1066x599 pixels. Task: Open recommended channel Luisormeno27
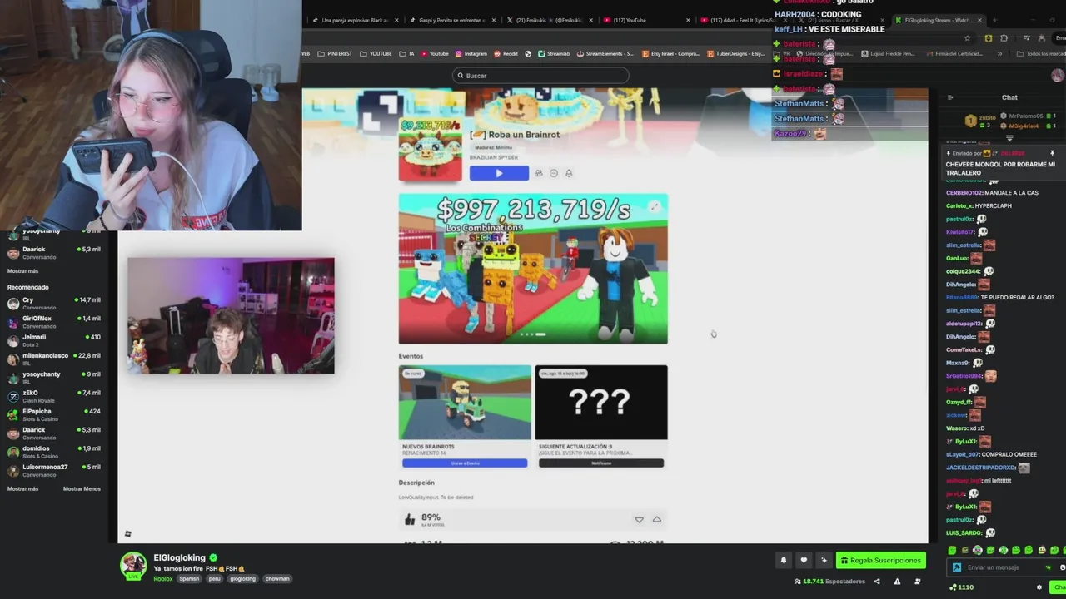coord(54,470)
